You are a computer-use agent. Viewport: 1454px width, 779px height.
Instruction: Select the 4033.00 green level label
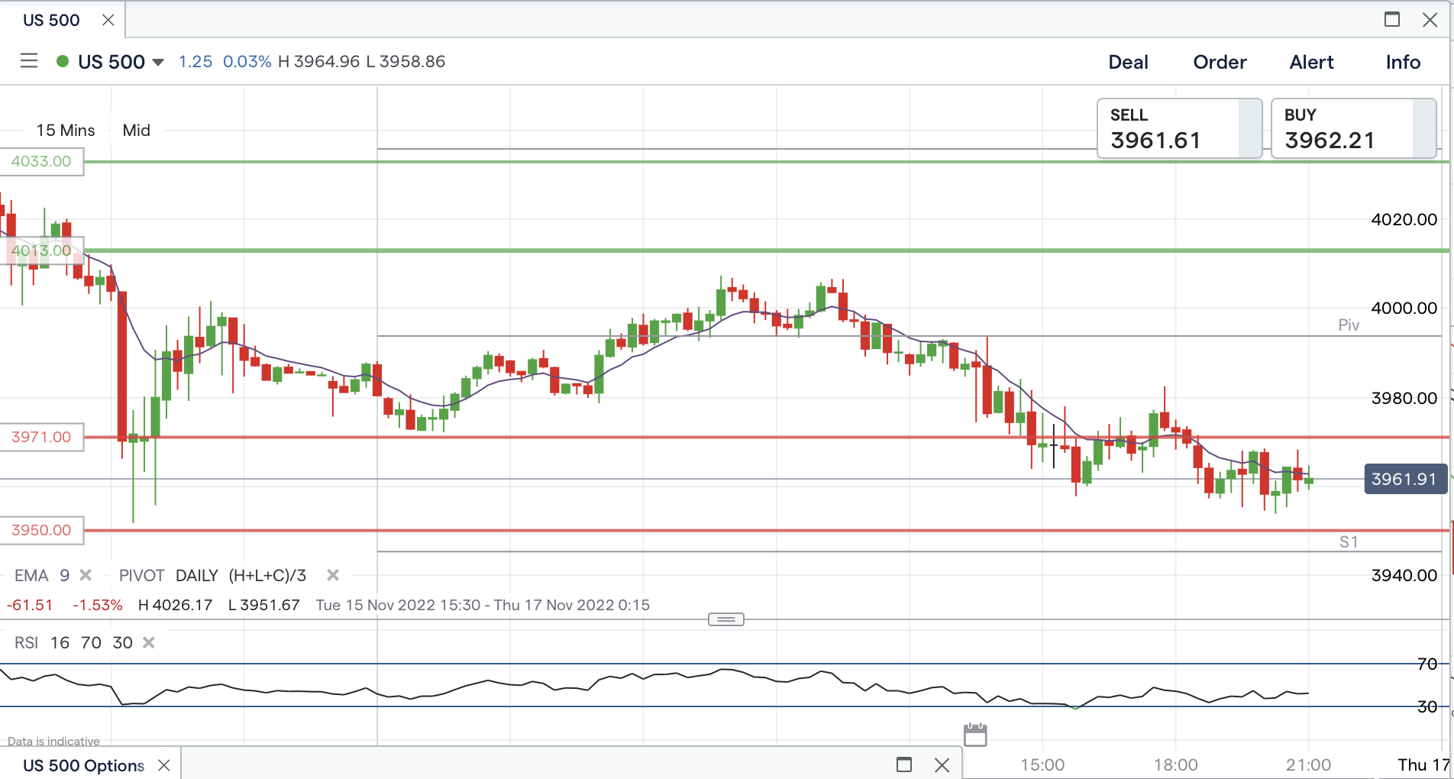click(x=41, y=161)
